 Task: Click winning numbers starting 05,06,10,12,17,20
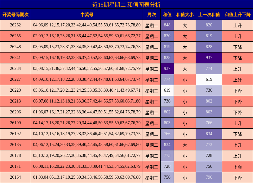87,90
